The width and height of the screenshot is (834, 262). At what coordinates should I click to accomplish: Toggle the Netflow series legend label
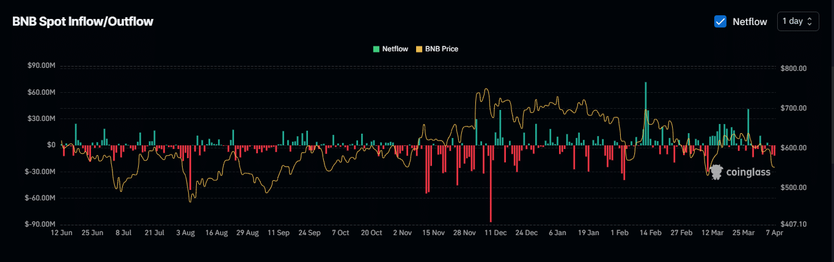[395, 49]
